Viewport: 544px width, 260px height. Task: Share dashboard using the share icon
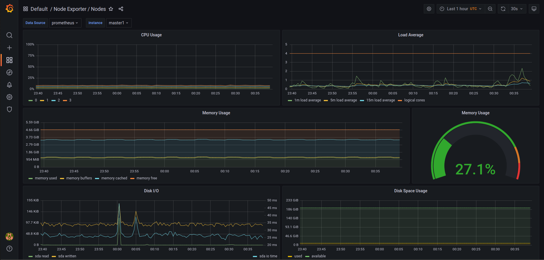point(121,9)
